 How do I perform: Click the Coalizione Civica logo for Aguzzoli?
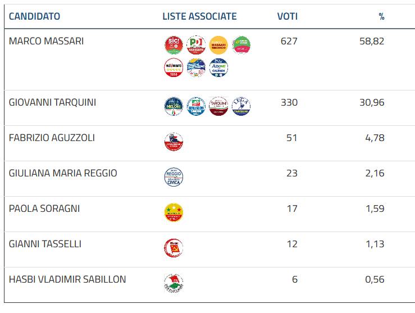(173, 142)
